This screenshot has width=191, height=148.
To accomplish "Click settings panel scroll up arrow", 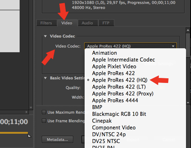I will [x=188, y=30].
